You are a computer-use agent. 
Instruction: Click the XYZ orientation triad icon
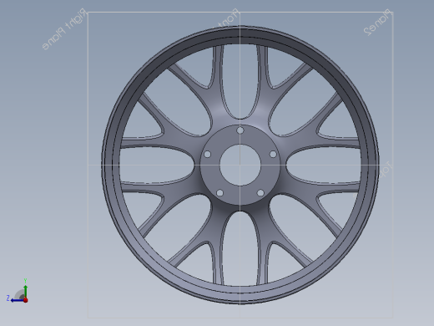(18, 292)
